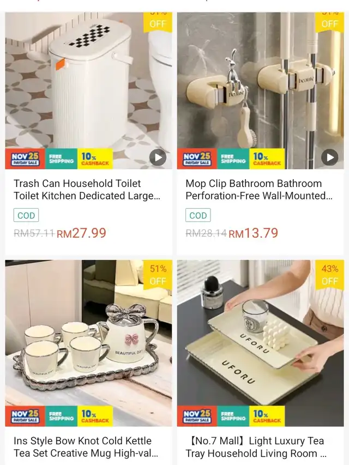The height and width of the screenshot is (465, 349).
Task: Tap 10% Cashback badge on trash can
Action: (x=95, y=159)
